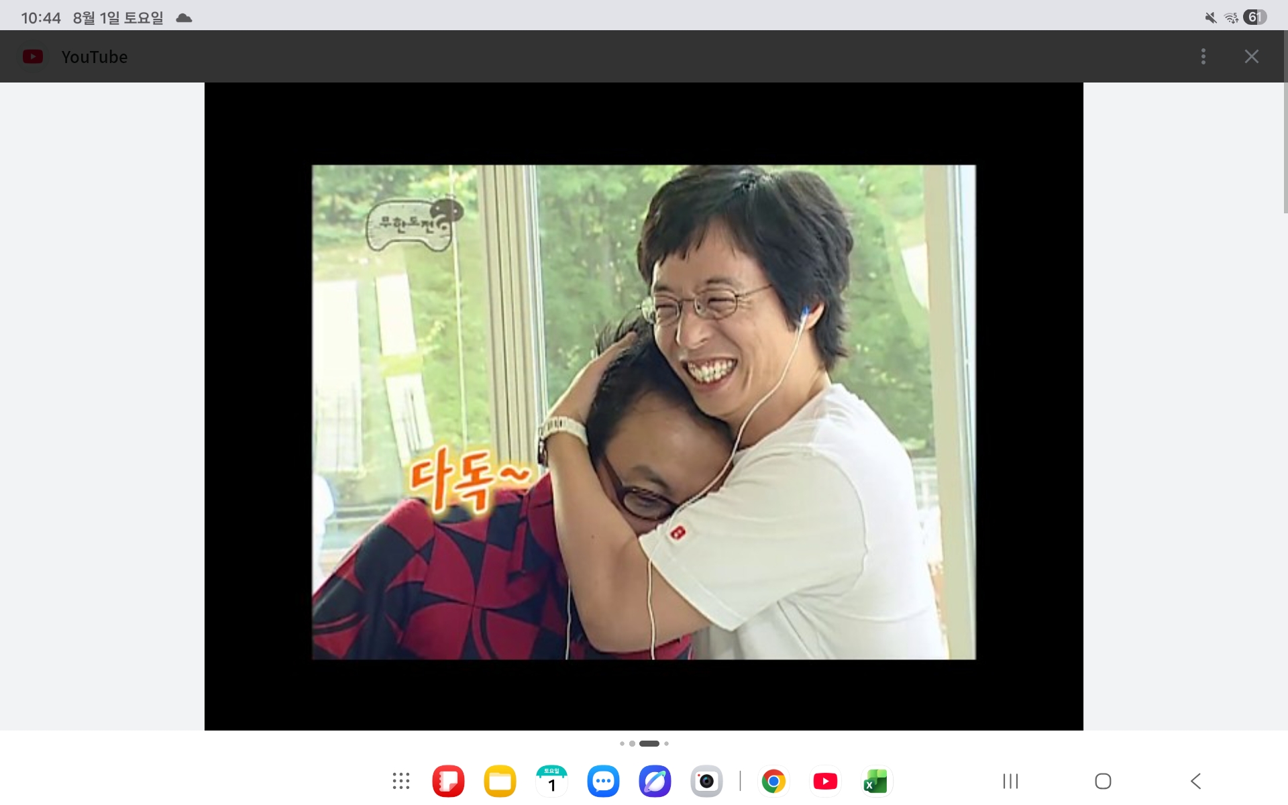Open the Camera app
This screenshot has width=1288, height=805.
point(706,781)
